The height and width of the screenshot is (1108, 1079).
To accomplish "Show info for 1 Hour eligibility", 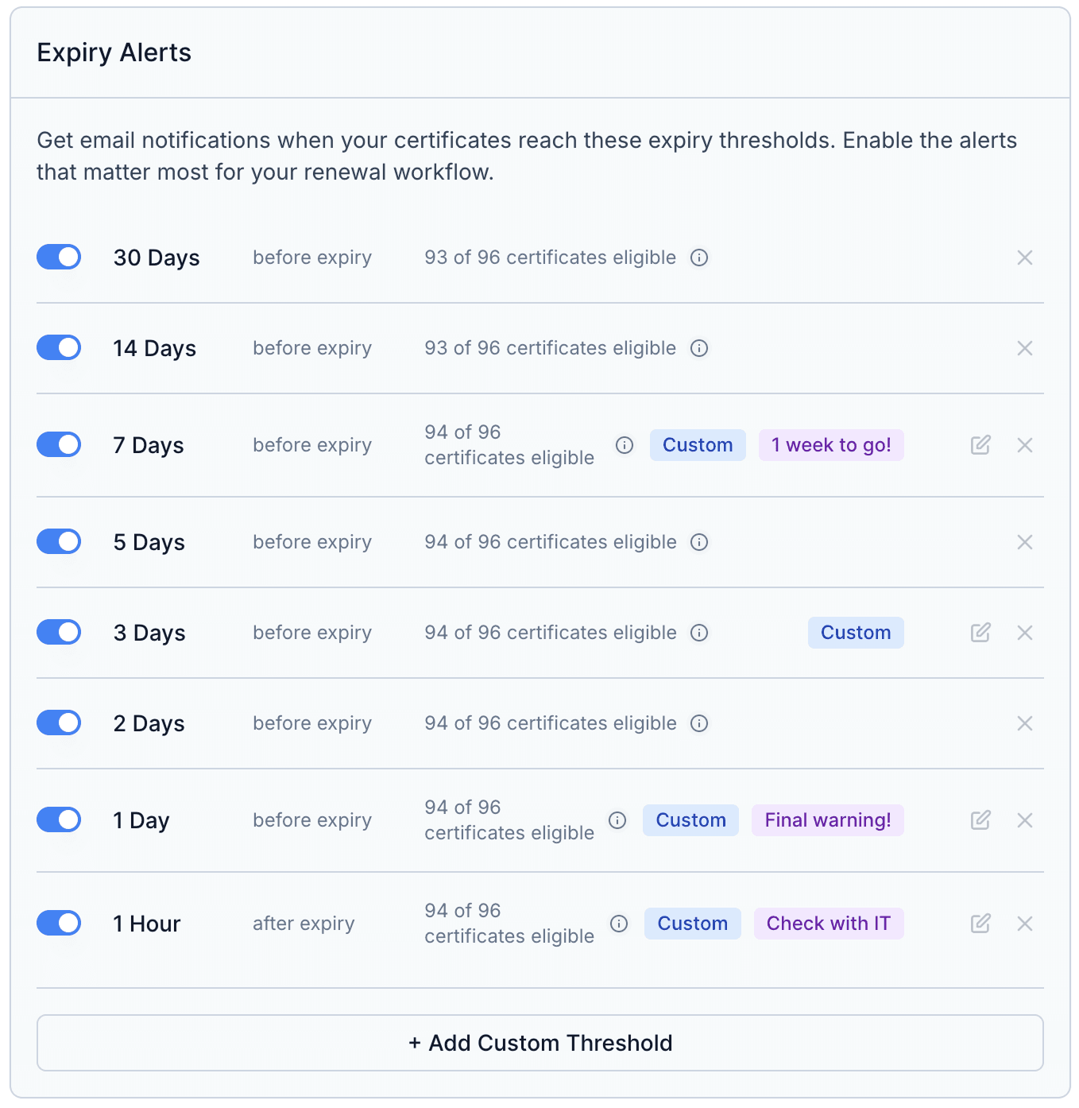I will pyautogui.click(x=619, y=924).
